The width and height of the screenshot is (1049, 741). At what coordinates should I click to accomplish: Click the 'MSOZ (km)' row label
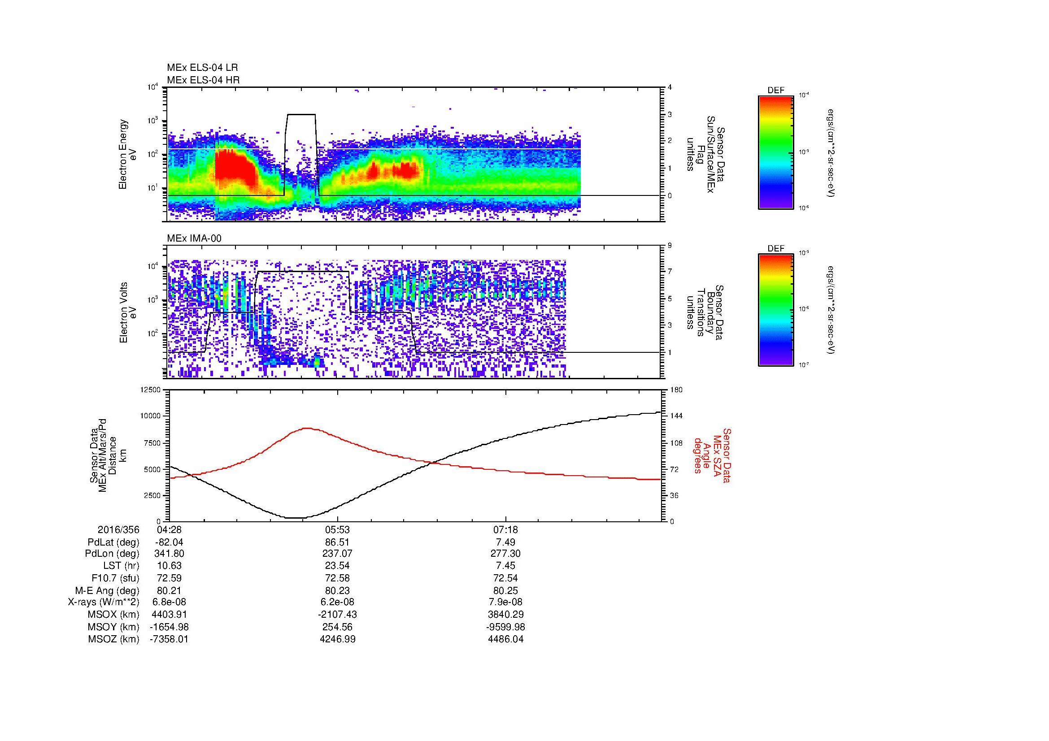pyautogui.click(x=114, y=640)
